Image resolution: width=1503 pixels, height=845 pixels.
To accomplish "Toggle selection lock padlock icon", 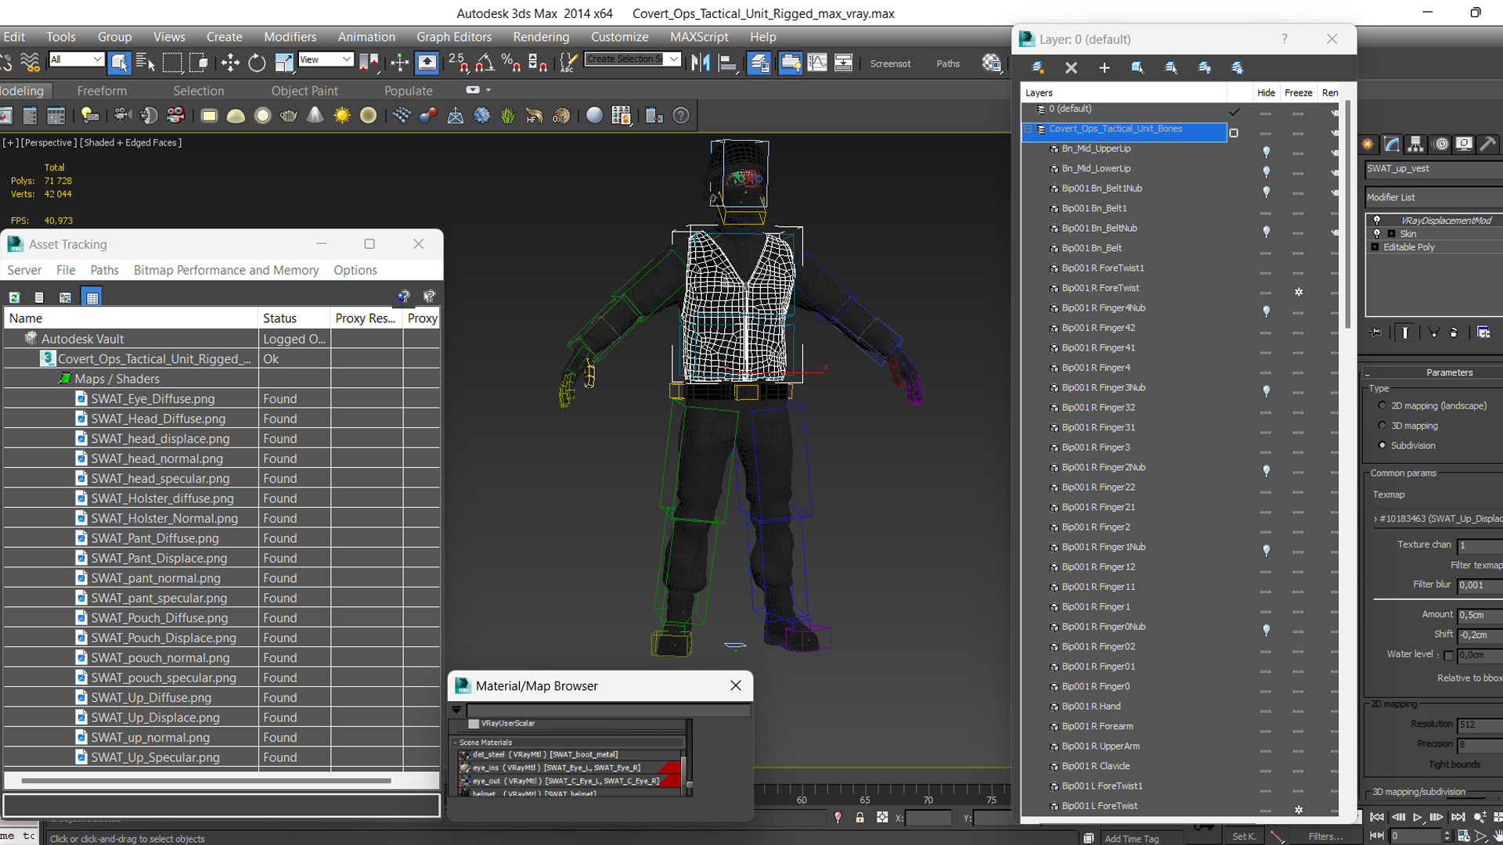I will (x=860, y=818).
